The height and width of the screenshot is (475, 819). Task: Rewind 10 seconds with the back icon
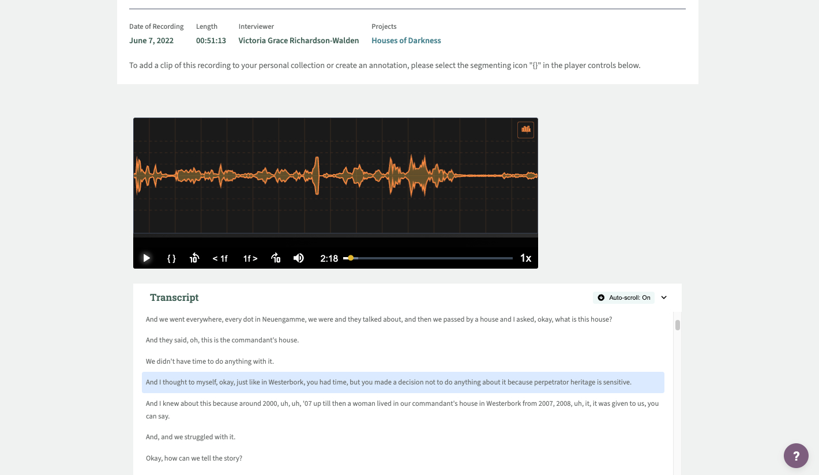[194, 258]
